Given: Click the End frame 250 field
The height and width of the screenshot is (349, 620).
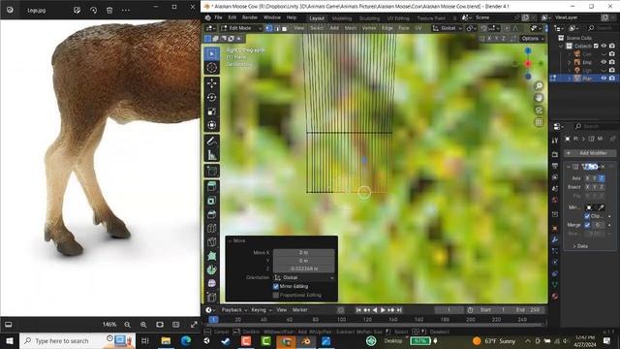Looking at the screenshot, I should 528,310.
